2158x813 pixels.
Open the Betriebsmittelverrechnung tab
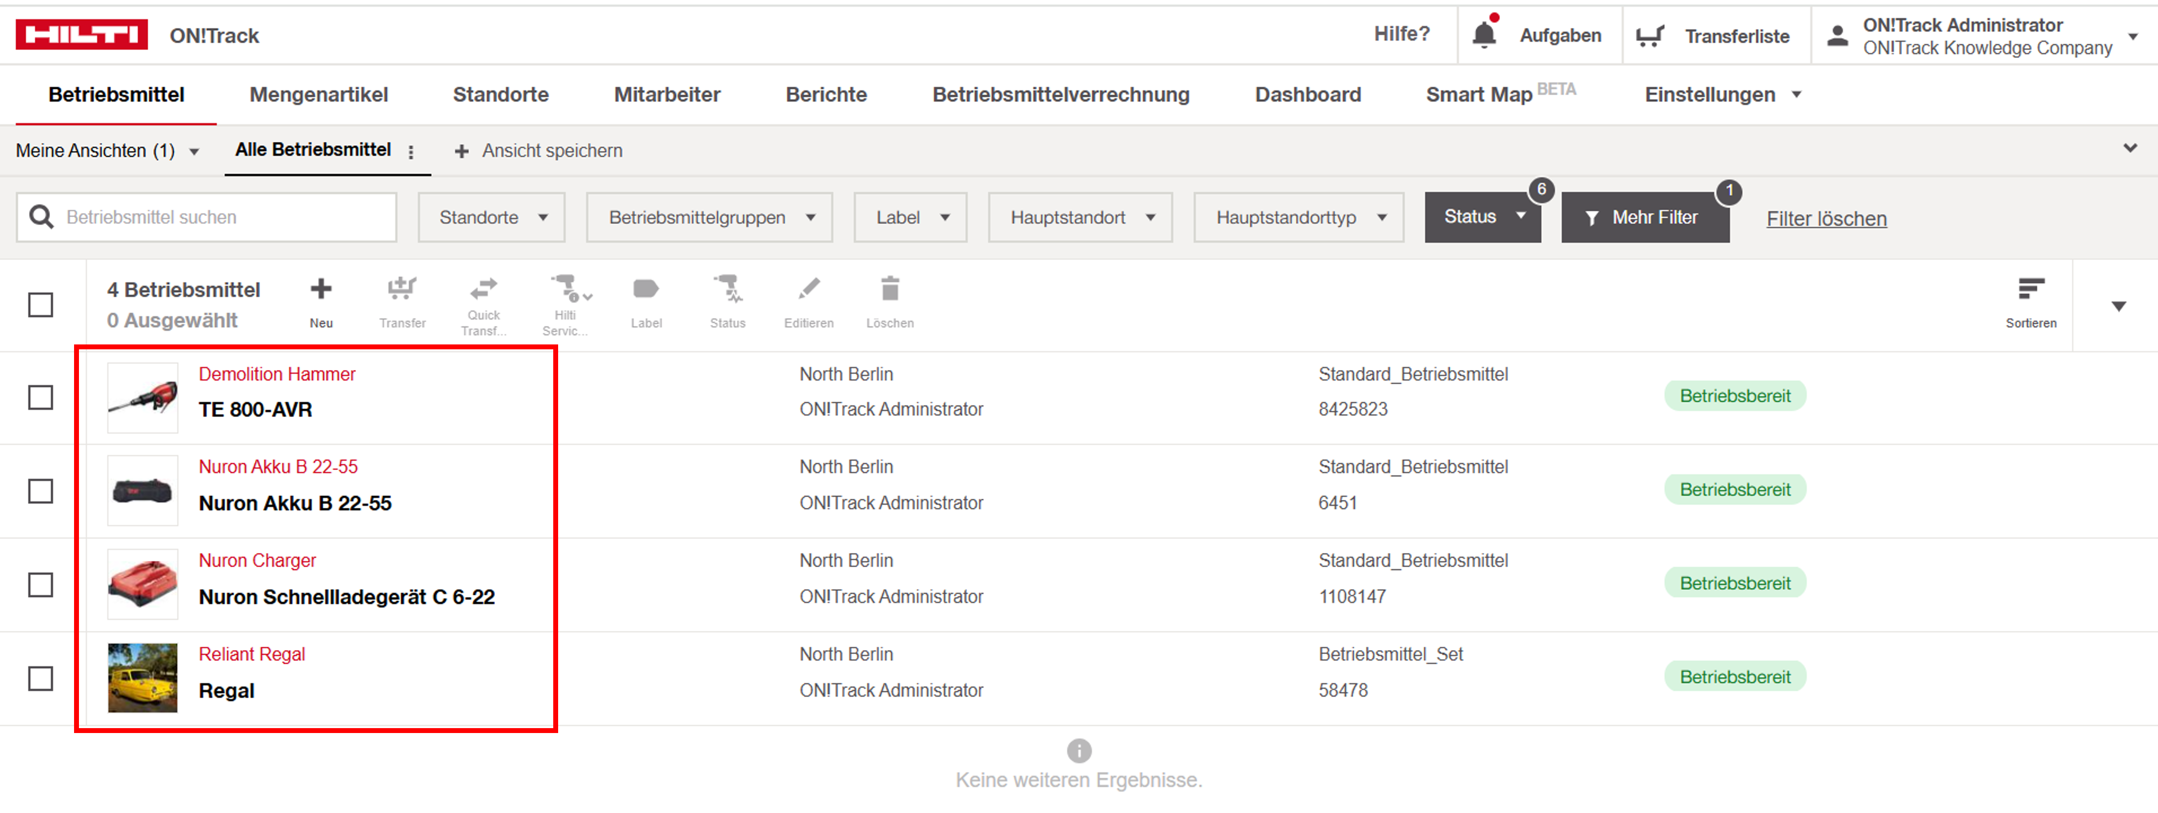(x=1060, y=95)
